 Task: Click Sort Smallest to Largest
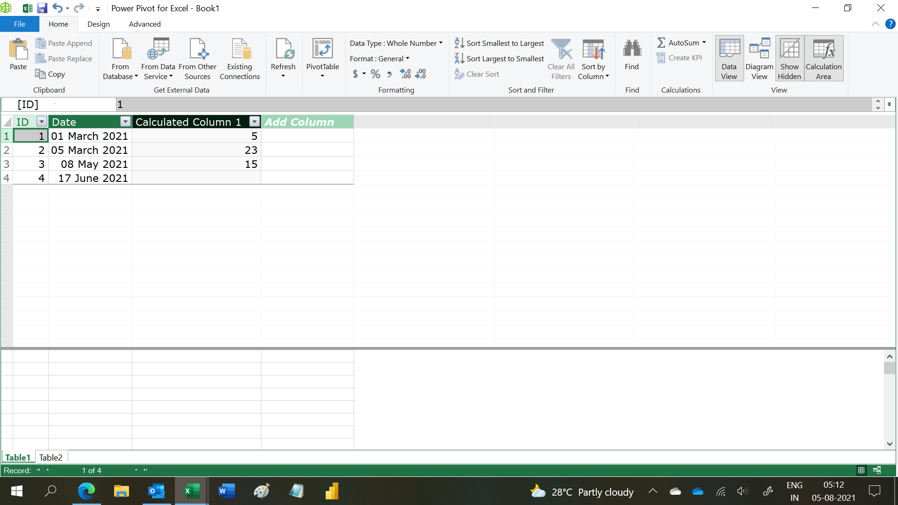(x=500, y=43)
